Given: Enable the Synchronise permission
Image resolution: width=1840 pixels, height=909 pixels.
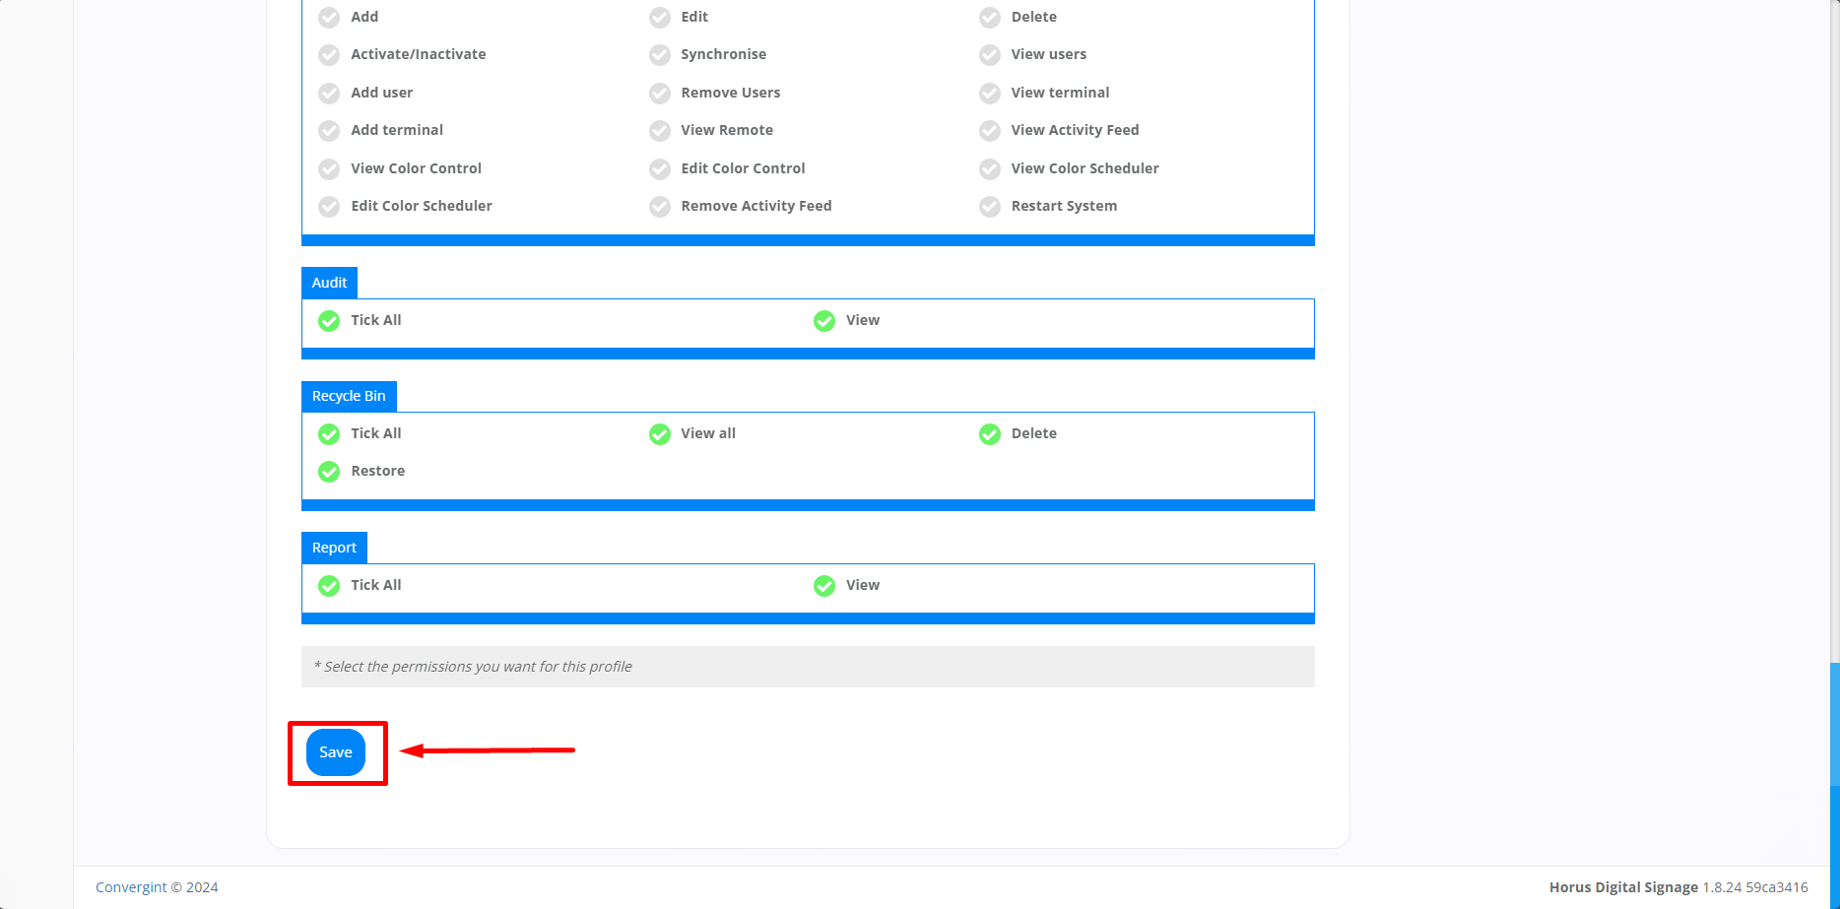Looking at the screenshot, I should coord(659,55).
